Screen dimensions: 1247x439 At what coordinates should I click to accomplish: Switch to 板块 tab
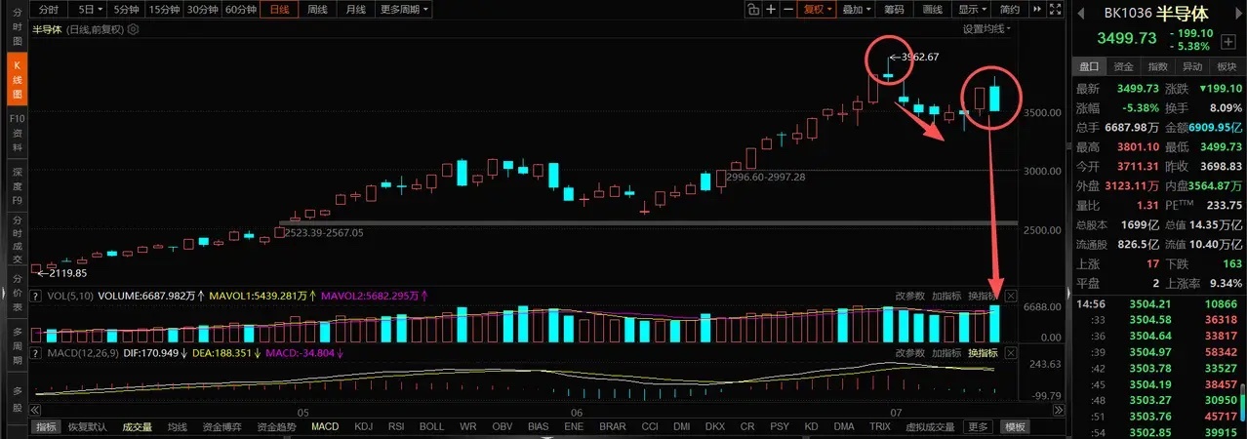coord(1227,66)
